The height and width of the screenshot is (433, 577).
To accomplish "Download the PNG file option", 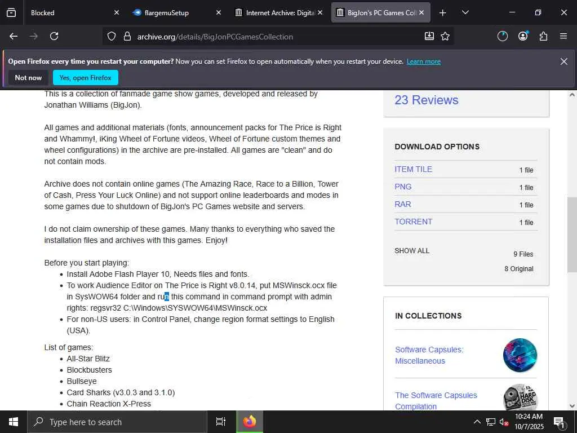I will point(403,187).
